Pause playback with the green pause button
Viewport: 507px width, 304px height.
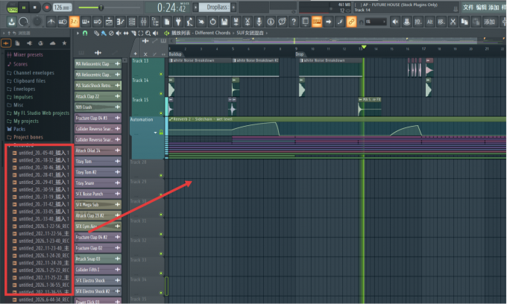24,7
